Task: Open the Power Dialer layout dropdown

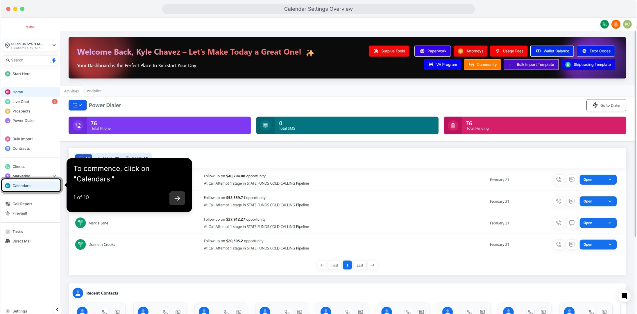Action: pos(77,105)
